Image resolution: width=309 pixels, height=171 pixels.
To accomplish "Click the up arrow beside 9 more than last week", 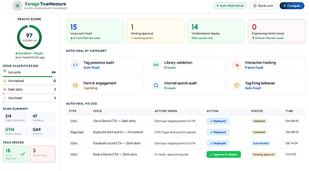I will point(72,38).
